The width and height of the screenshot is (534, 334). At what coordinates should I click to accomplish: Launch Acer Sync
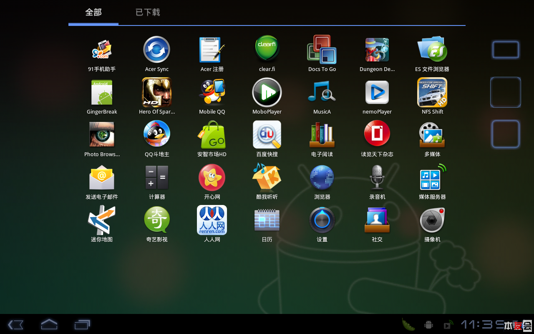point(157,50)
